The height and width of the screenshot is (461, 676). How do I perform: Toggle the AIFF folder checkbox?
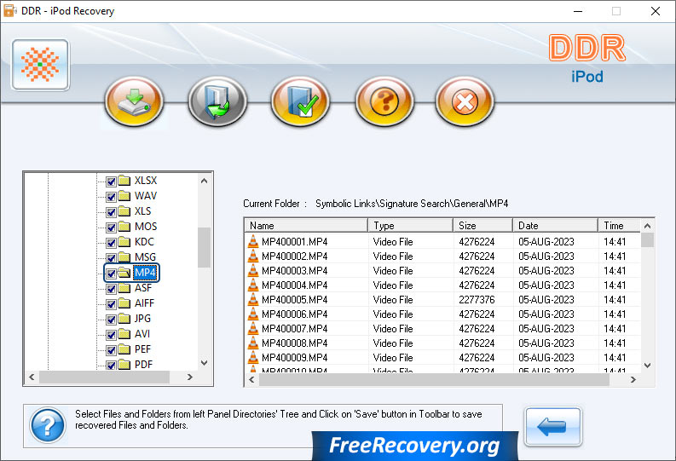point(111,304)
